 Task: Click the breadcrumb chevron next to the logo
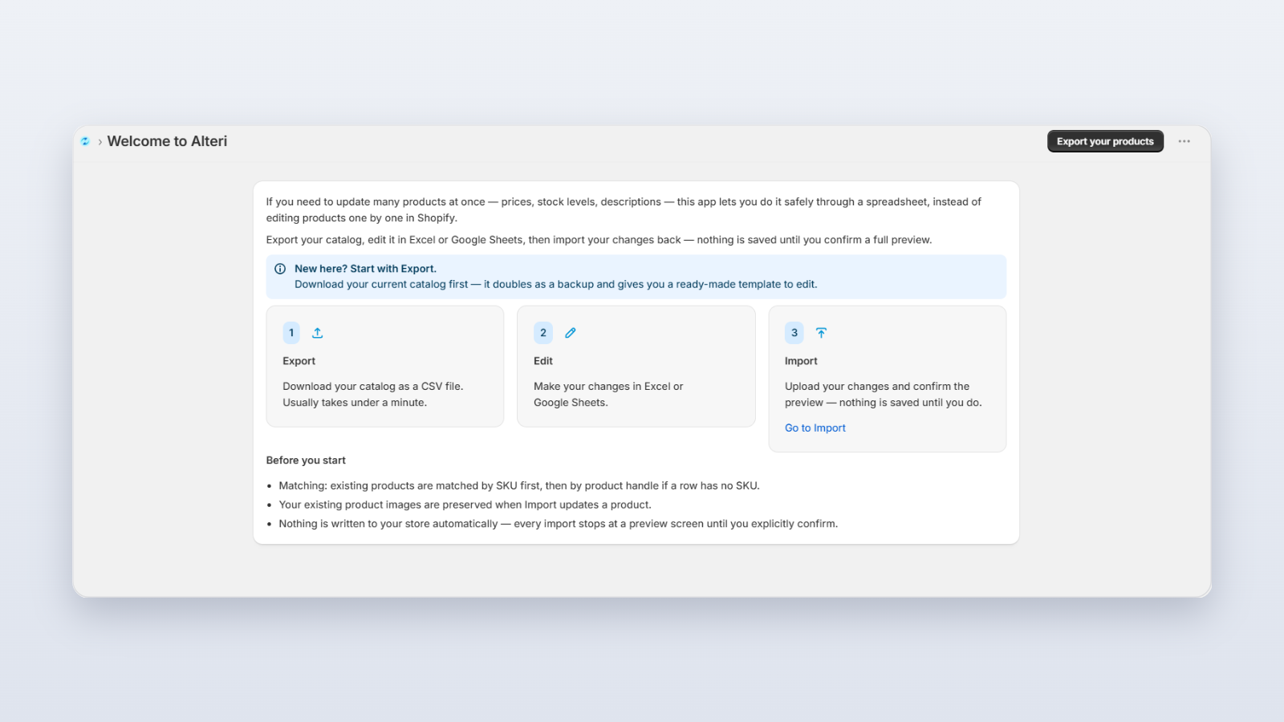(100, 142)
